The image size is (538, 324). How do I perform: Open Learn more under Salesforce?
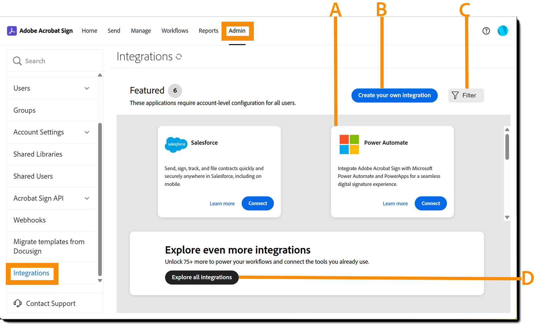(222, 203)
